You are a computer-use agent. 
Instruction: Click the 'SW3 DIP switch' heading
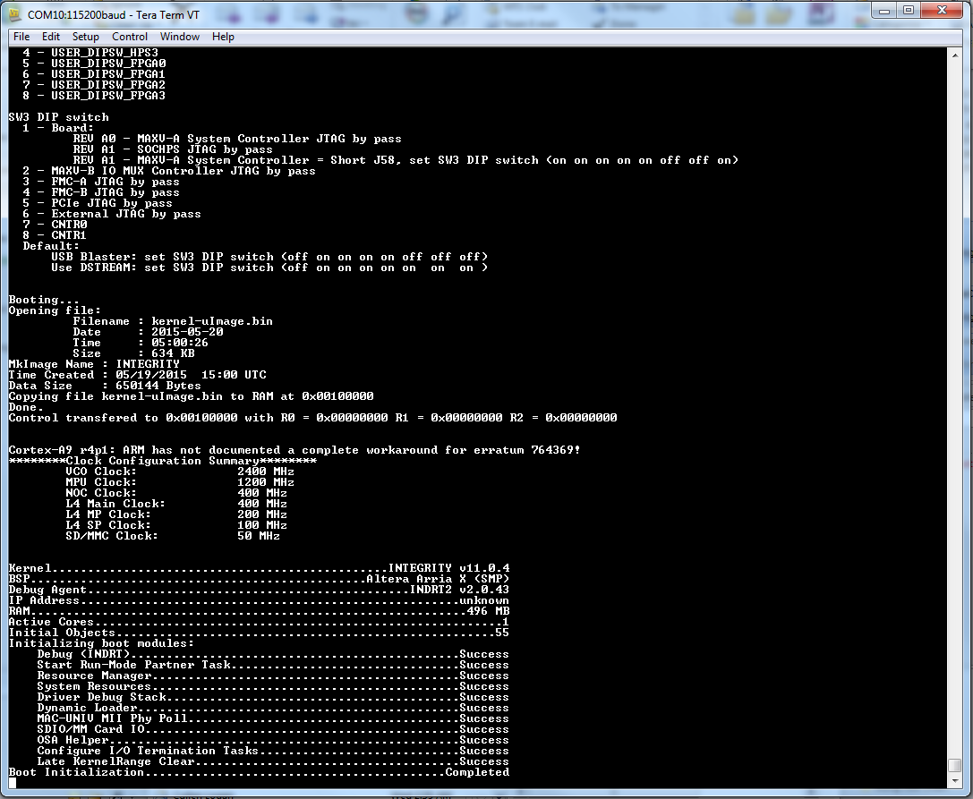coord(58,117)
